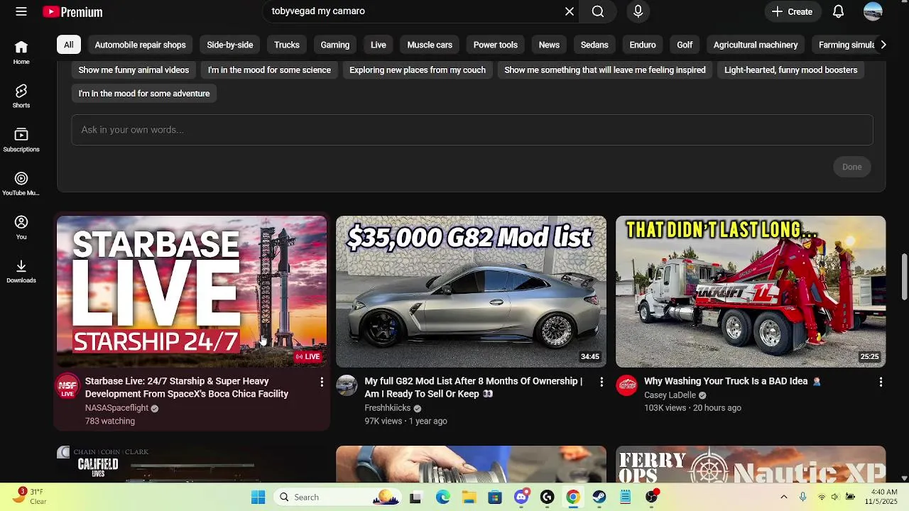Visit the Casey LaDelle channel name
The width and height of the screenshot is (909, 511).
tap(670, 395)
